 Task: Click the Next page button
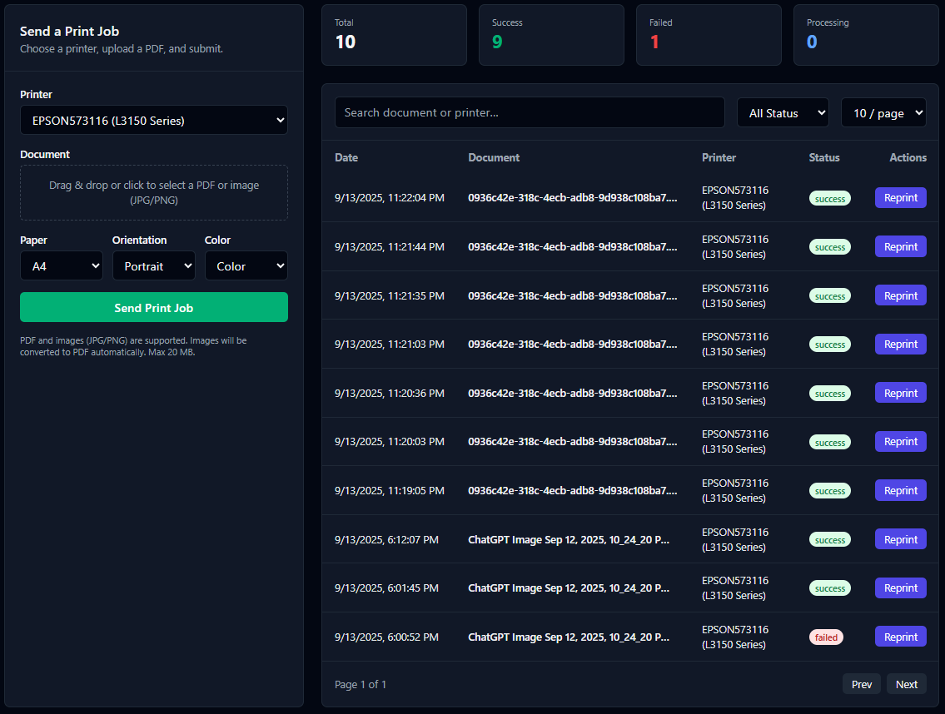tap(906, 683)
